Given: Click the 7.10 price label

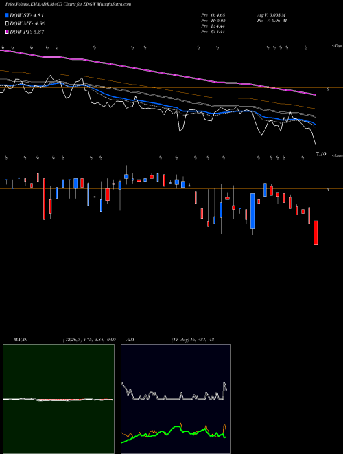Looking at the screenshot, I should pos(321,154).
